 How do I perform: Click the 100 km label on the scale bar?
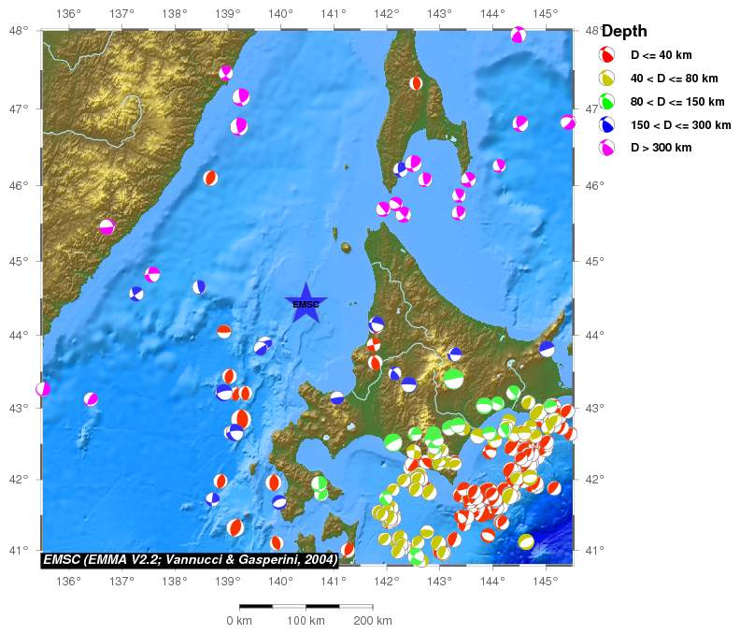(x=306, y=621)
